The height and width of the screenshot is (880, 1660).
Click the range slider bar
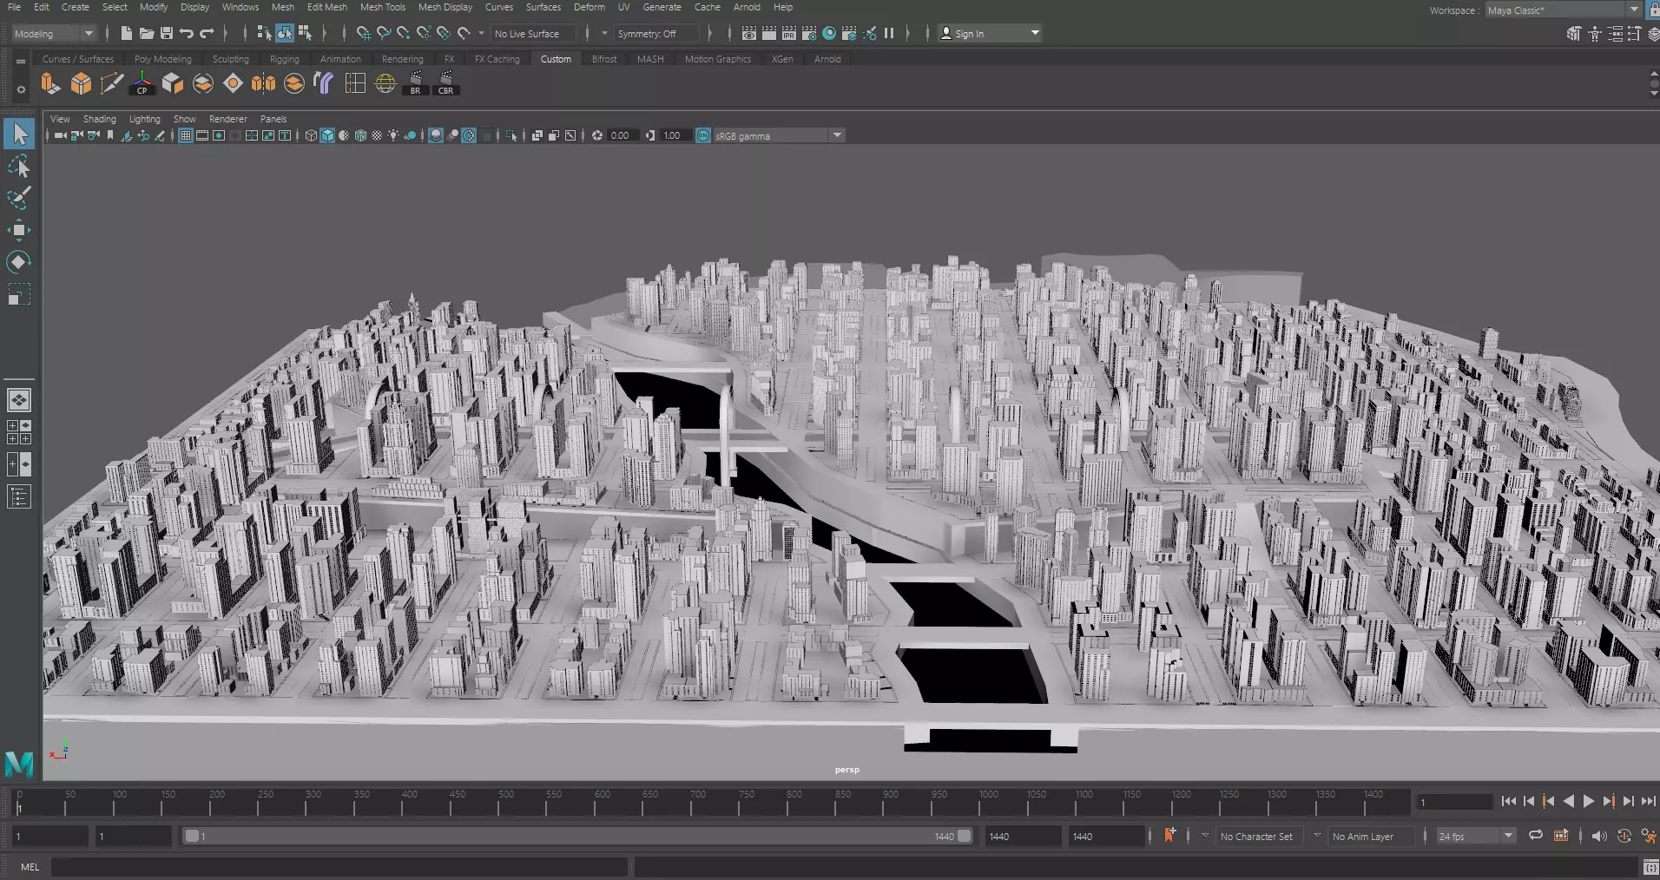577,836
